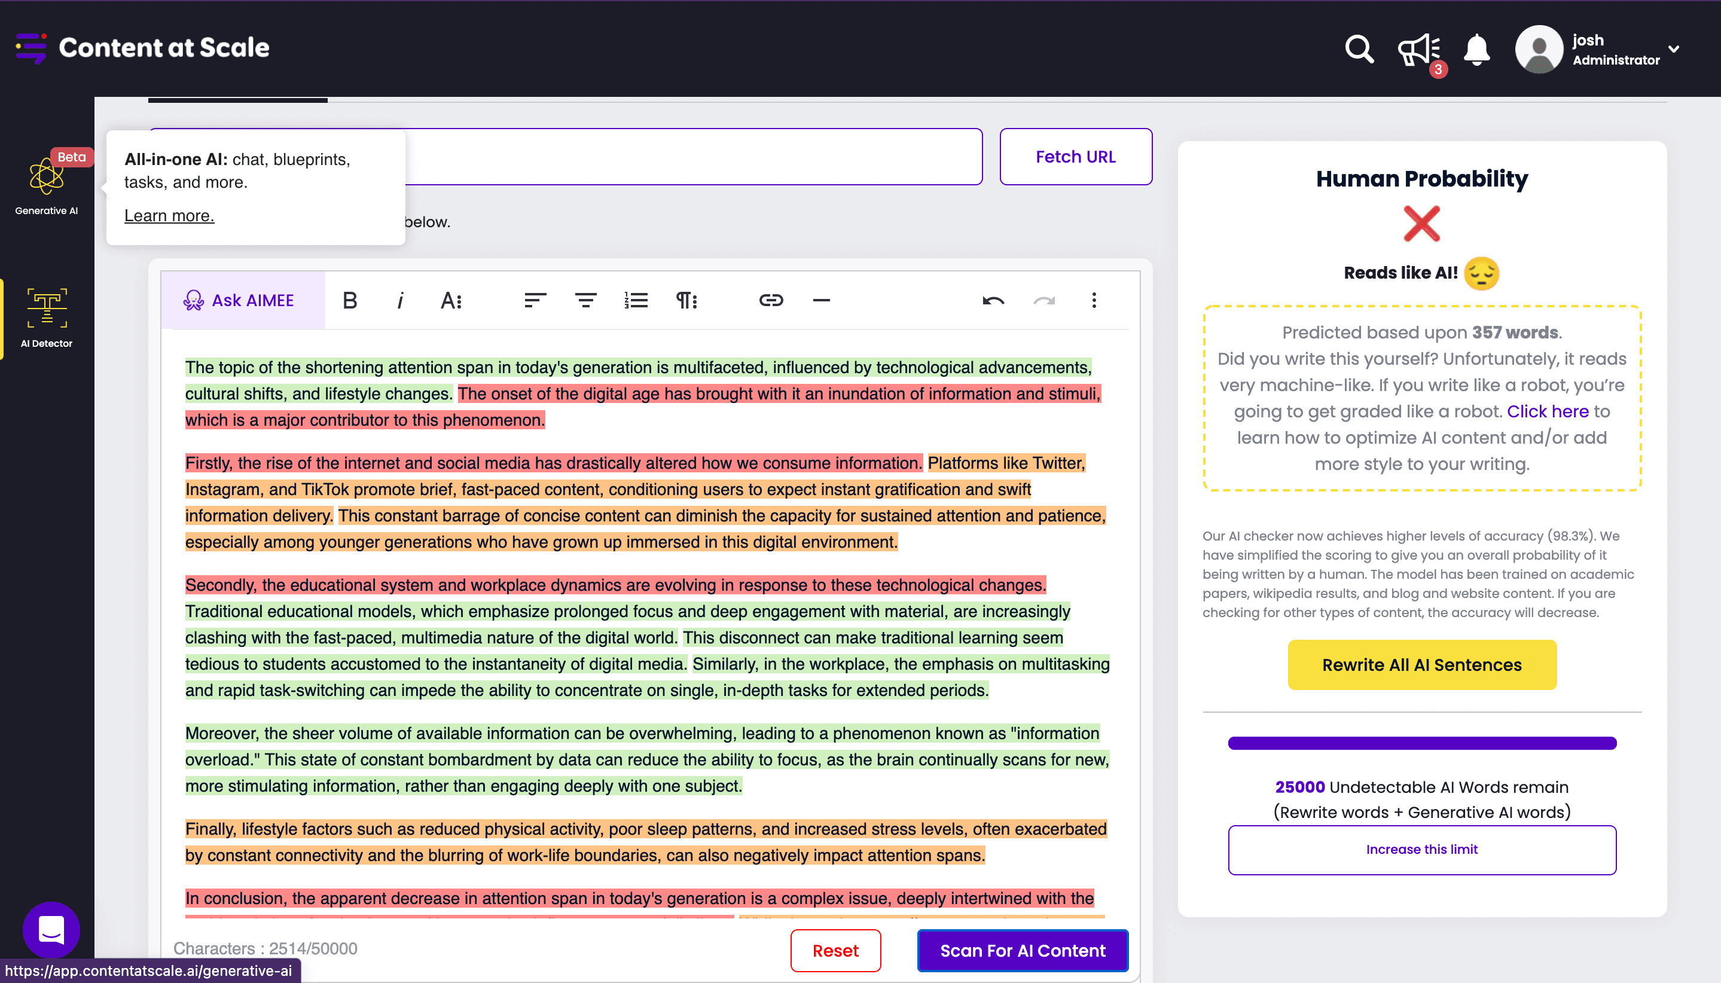Click the Bold formatting icon
The width and height of the screenshot is (1721, 983).
point(350,300)
